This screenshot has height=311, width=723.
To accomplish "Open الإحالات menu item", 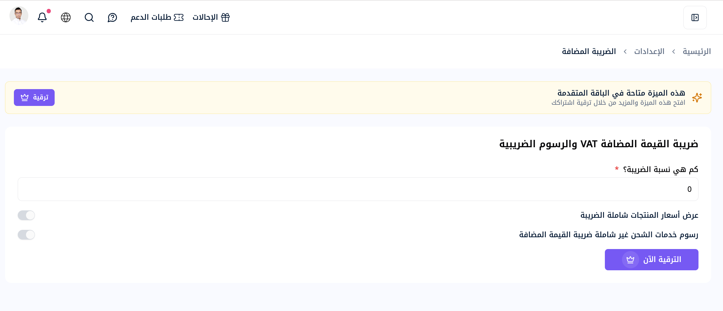I will [211, 17].
